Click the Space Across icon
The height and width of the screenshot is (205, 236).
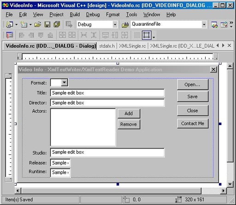(84, 35)
